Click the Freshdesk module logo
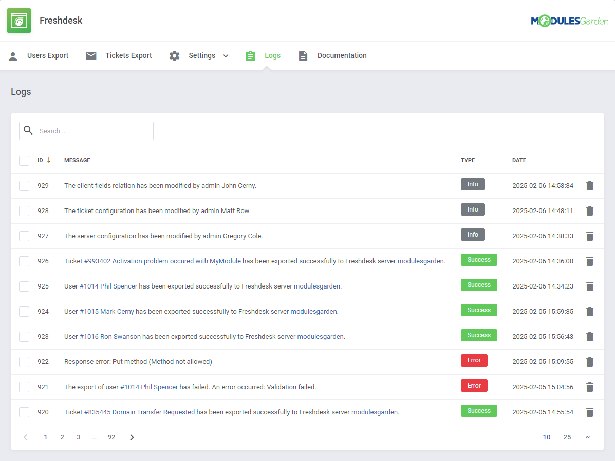Viewport: 615px width, 461px height. click(x=19, y=21)
